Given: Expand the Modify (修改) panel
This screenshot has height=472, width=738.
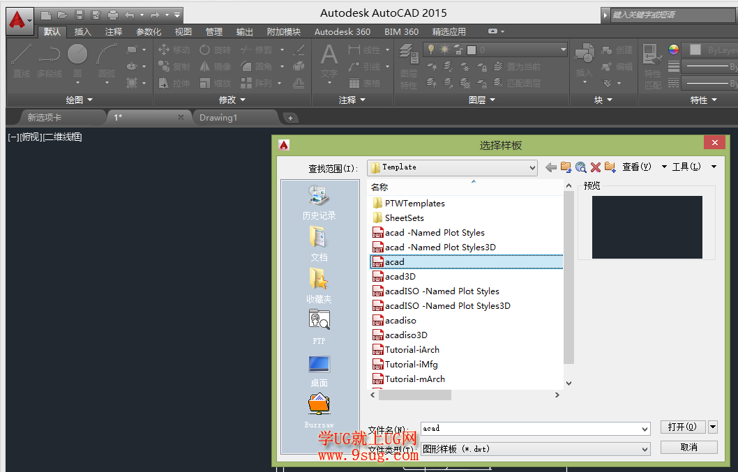Looking at the screenshot, I should tap(232, 100).
